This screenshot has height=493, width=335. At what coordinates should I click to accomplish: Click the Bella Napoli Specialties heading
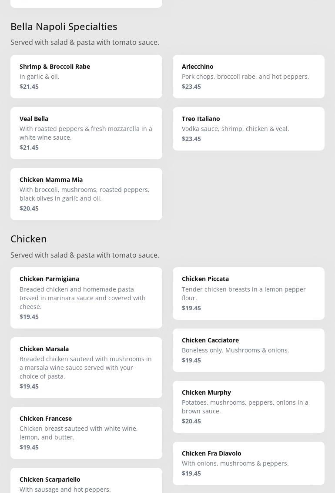tap(64, 27)
